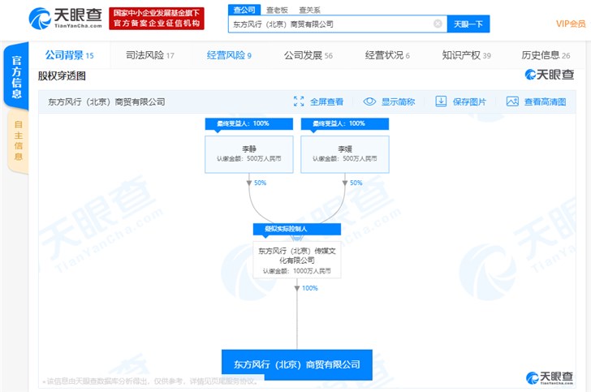Open the VIP会员 link
591x392 pixels.
(x=571, y=24)
